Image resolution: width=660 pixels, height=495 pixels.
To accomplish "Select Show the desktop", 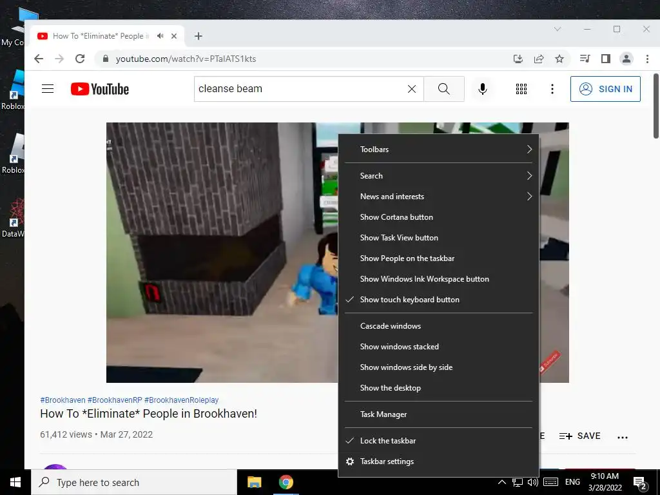I will pos(438,388).
